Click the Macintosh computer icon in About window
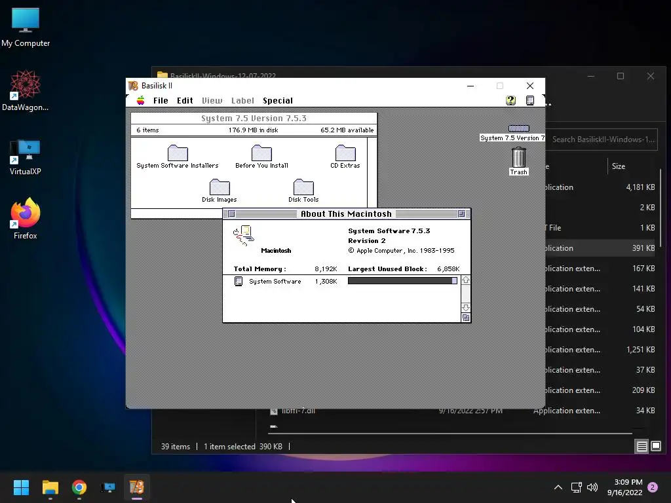This screenshot has height=503, width=671. 244,236
